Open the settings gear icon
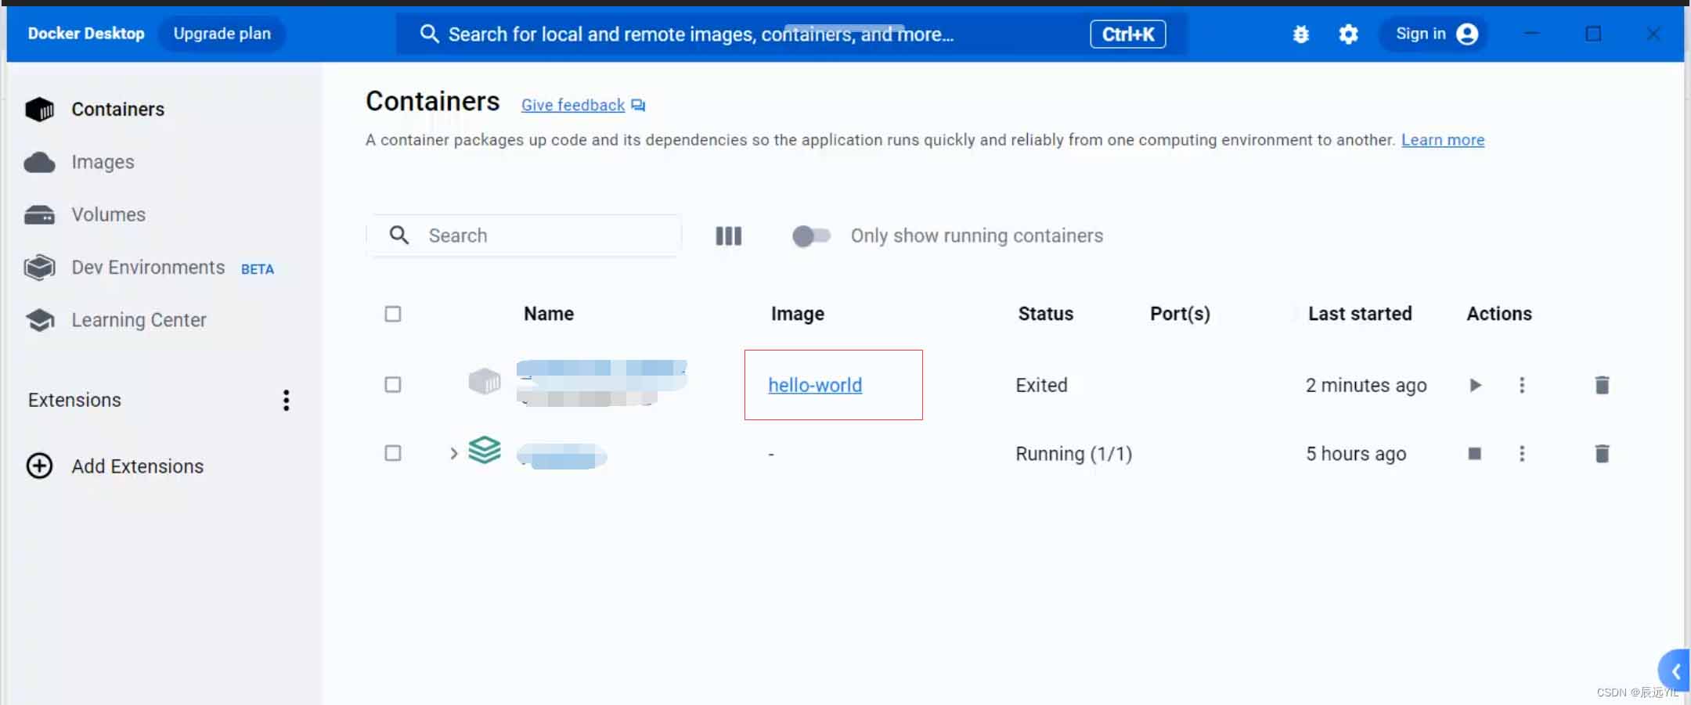 (x=1348, y=34)
